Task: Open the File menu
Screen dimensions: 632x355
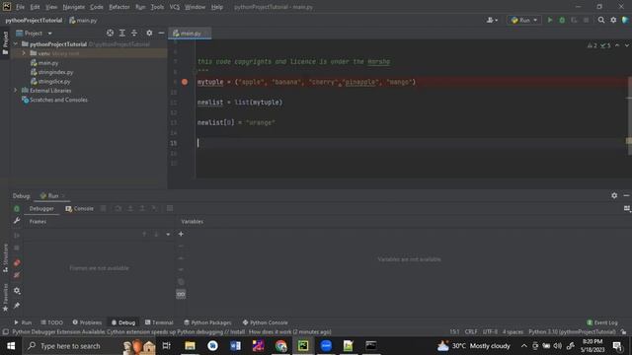Action: (20, 7)
